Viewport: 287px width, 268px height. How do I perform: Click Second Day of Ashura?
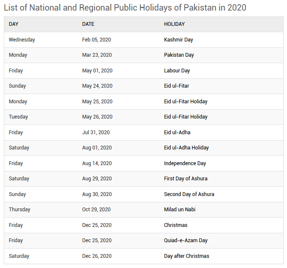click(x=189, y=194)
